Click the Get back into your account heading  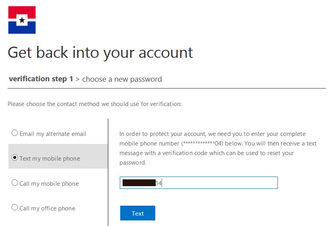(x=100, y=53)
